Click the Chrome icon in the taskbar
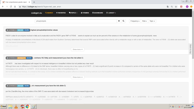The image size is (194, 109). click(x=28, y=106)
